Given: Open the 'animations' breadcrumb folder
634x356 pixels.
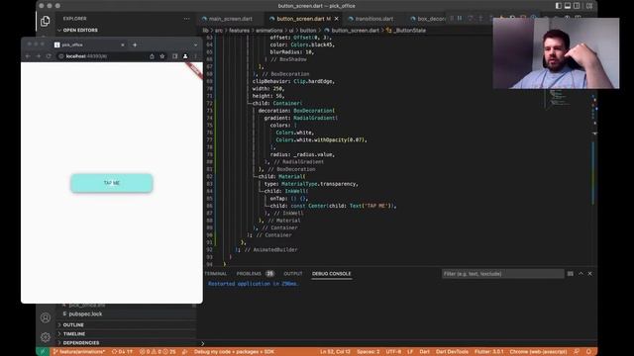Looking at the screenshot, I should pos(268,31).
